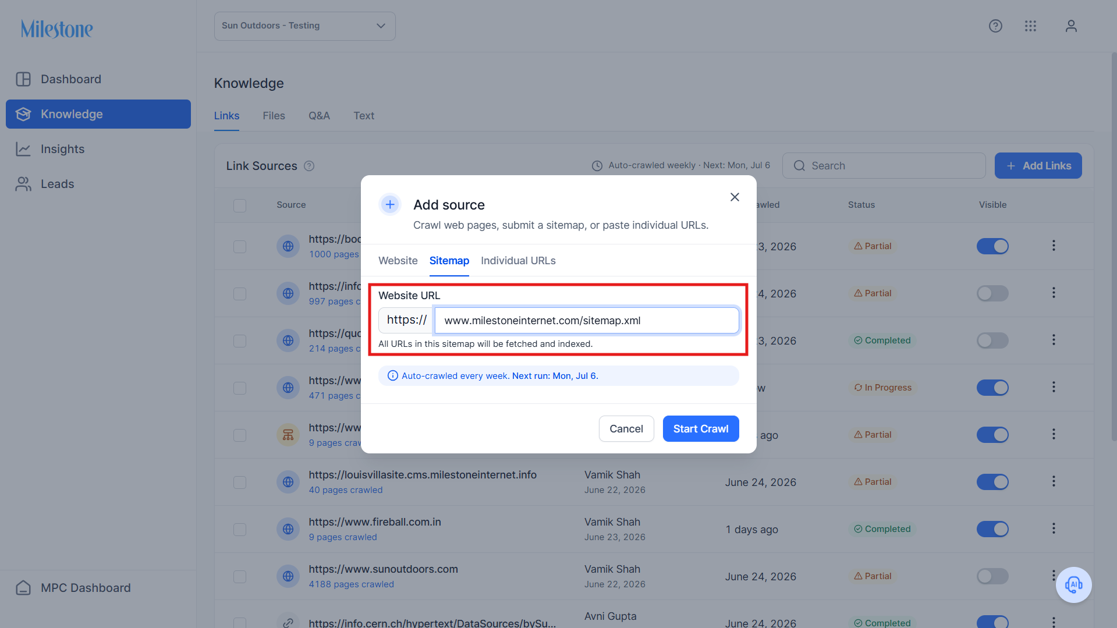
Task: Click the plus icon beside Add source
Action: click(390, 204)
